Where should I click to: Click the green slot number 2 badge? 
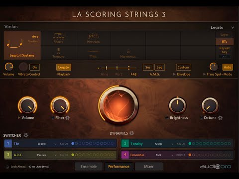click(x=125, y=144)
